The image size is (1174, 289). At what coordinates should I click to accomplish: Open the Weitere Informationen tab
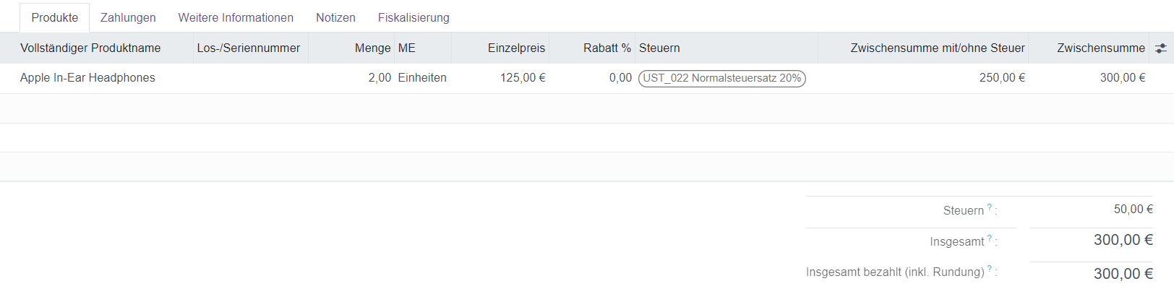coord(236,17)
